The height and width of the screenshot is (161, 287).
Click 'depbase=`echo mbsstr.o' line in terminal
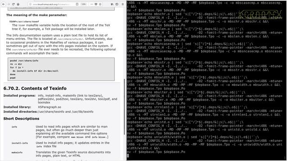[185, 63]
